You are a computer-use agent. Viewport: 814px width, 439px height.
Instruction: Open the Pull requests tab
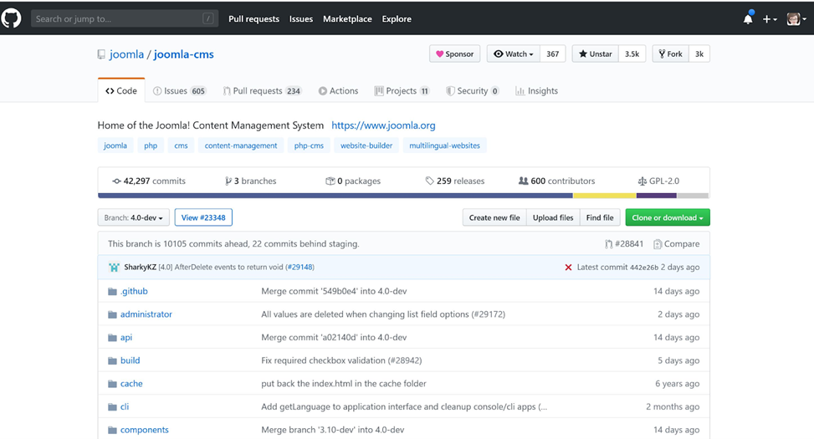[x=262, y=91]
